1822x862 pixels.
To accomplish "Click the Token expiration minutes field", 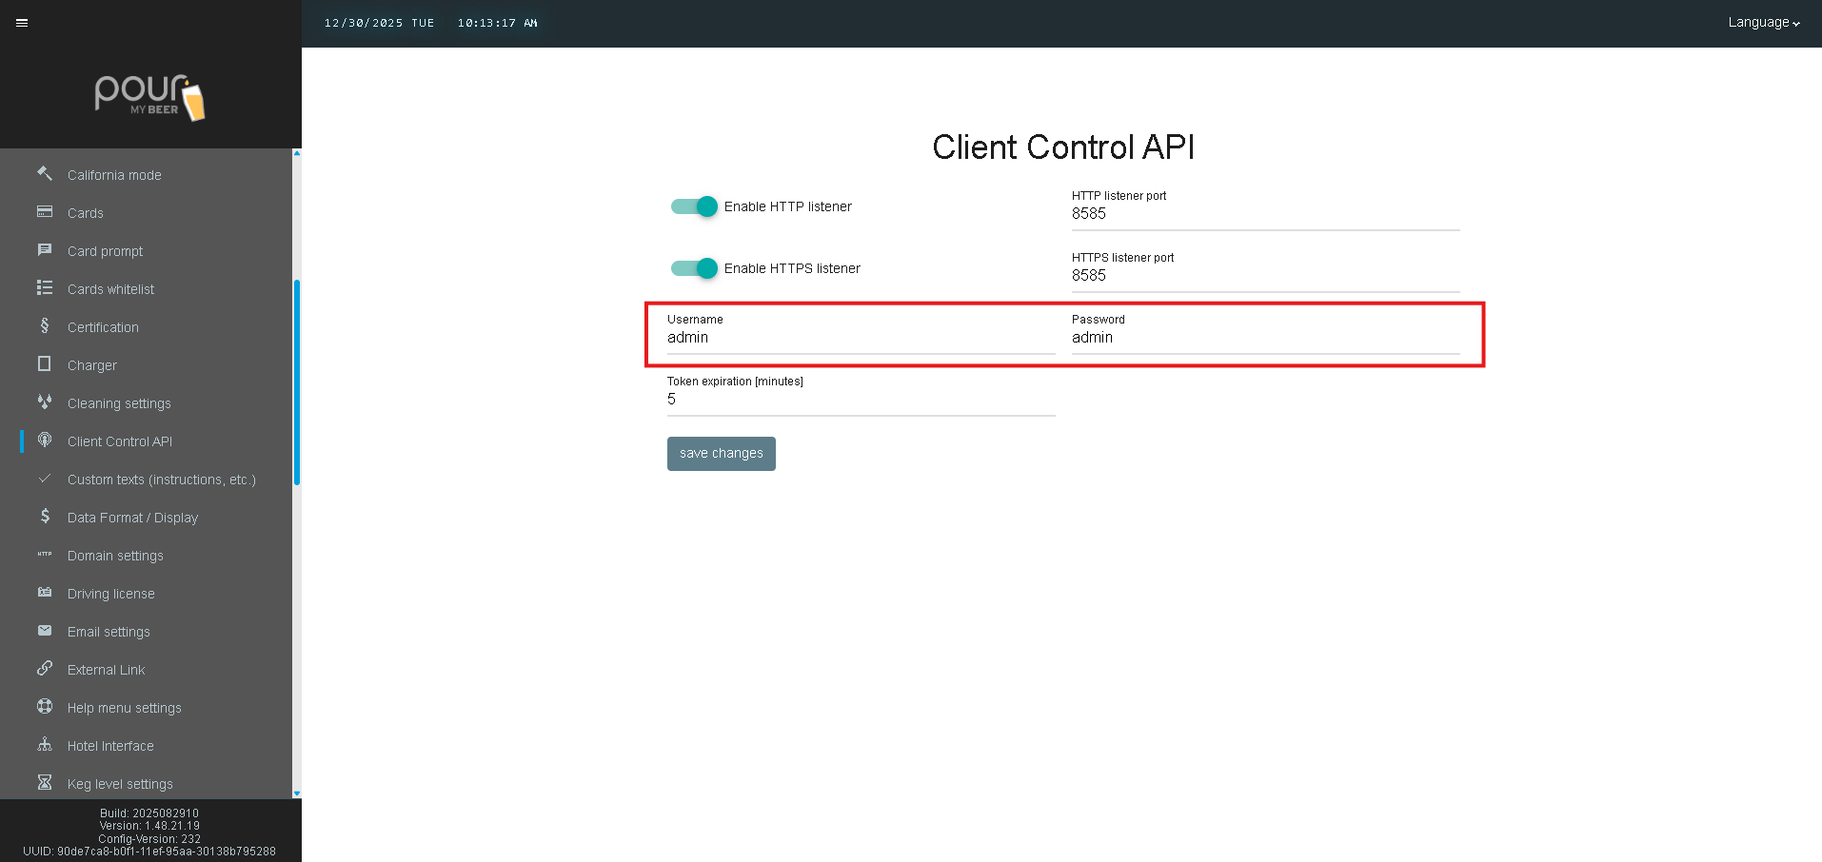I will click(x=861, y=400).
